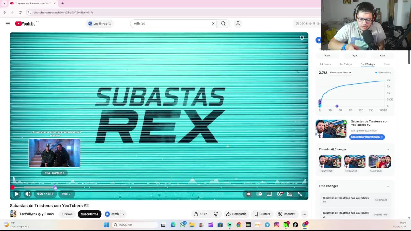Run search with the magnifier button

pyautogui.click(x=223, y=23)
